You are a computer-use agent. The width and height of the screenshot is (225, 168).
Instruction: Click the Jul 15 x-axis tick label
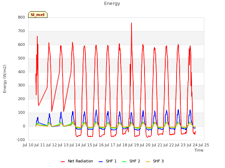click(x=87, y=145)
